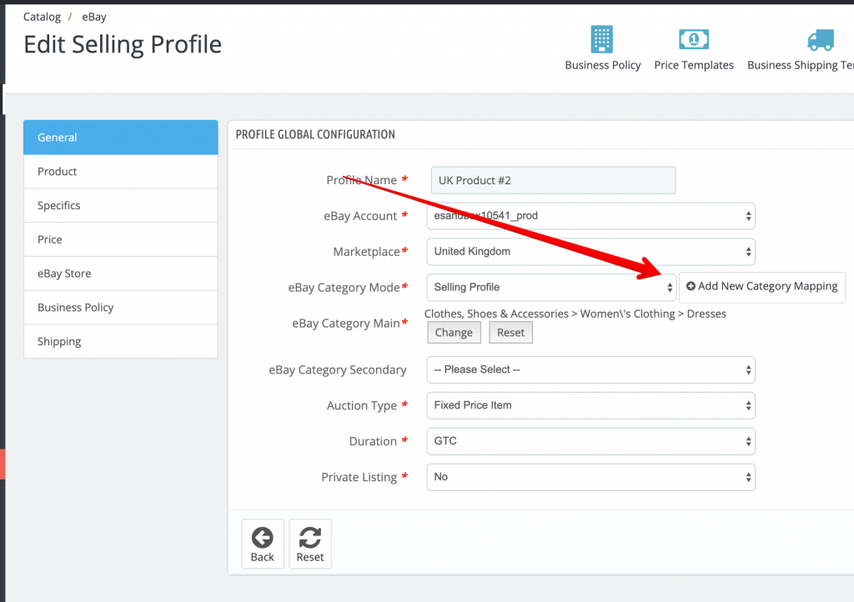Image resolution: width=854 pixels, height=602 pixels.
Task: Click the Profile Global Configuration heading
Action: point(315,134)
